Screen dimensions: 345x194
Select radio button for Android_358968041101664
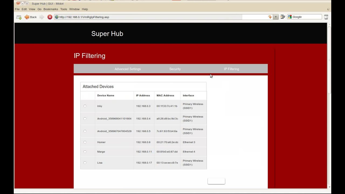pyautogui.click(x=85, y=119)
